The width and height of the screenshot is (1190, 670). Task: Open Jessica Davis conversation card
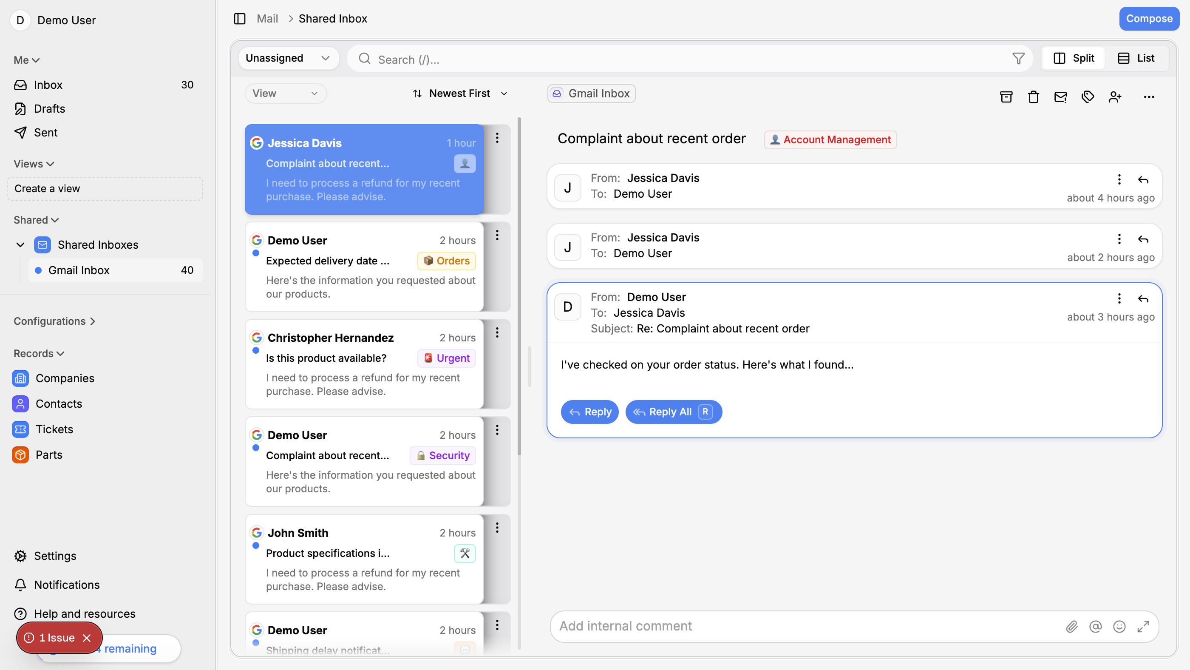point(364,169)
